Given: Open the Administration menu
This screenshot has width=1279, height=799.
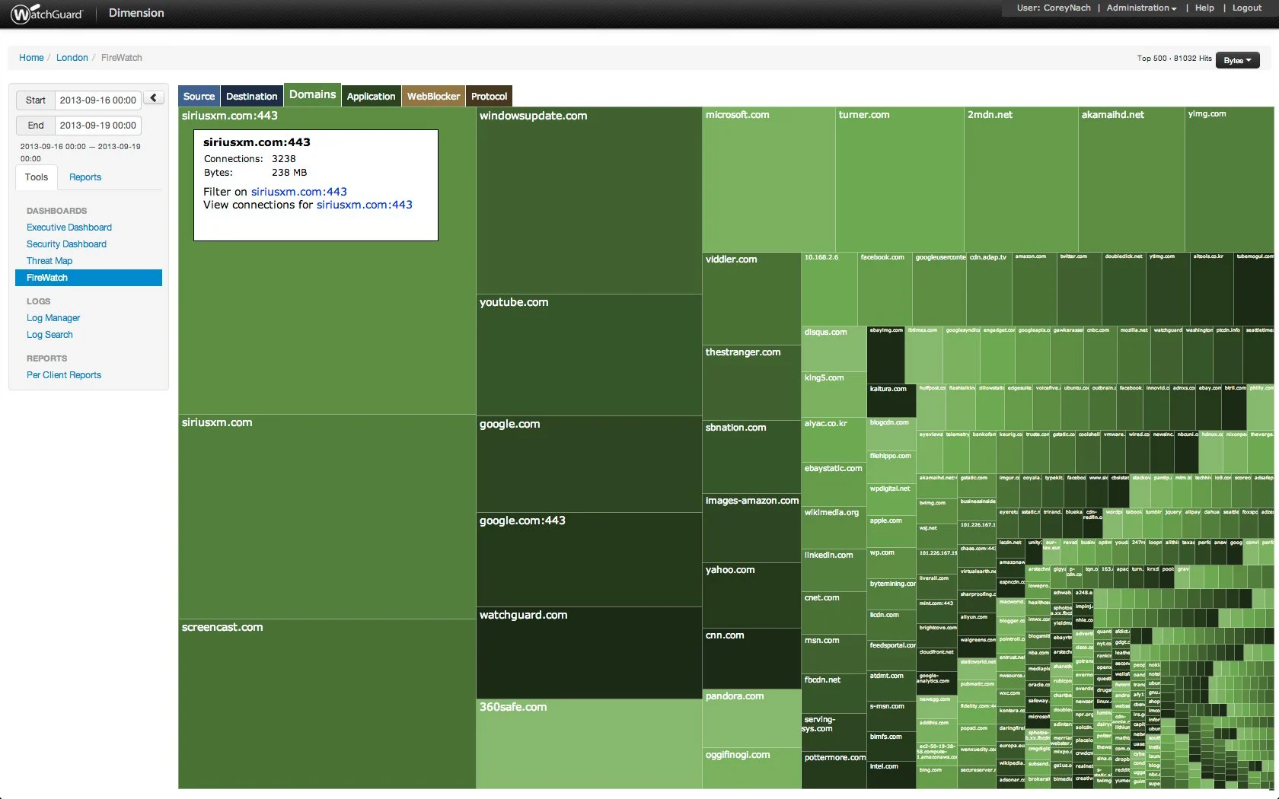Looking at the screenshot, I should (1141, 8).
